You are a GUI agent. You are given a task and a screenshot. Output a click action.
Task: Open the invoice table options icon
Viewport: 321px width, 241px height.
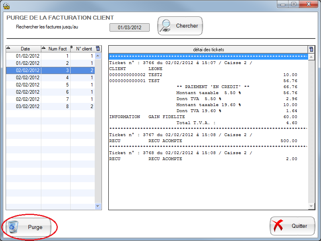[x=98, y=49]
